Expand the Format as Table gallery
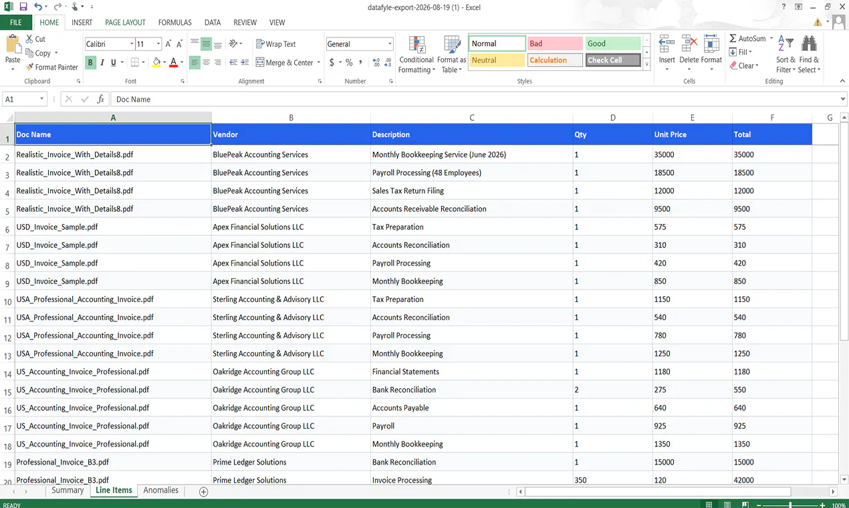 [x=452, y=55]
